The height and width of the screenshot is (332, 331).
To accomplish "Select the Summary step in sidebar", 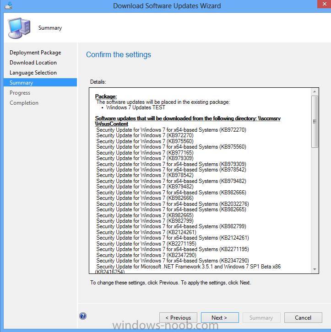I will (x=40, y=83).
